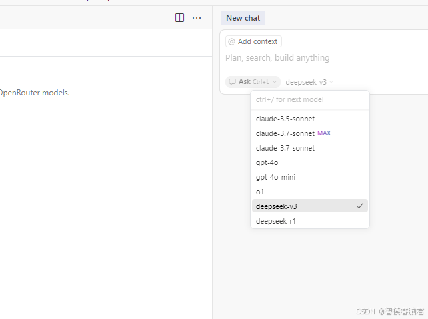The width and height of the screenshot is (428, 319).
Task: Choose gpt-4o-mini from the list
Action: (310, 178)
